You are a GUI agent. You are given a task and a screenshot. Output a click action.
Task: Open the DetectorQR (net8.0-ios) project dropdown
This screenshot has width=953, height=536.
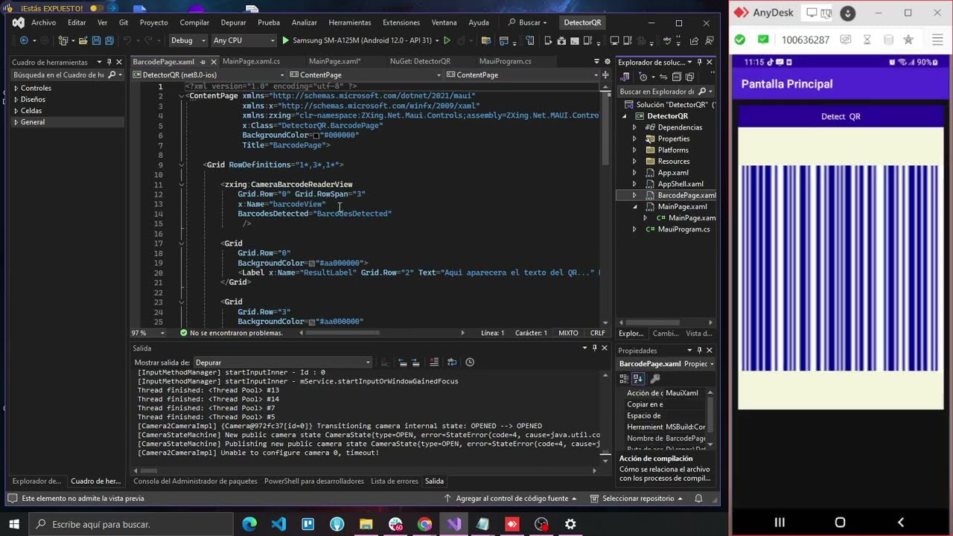pyautogui.click(x=208, y=74)
